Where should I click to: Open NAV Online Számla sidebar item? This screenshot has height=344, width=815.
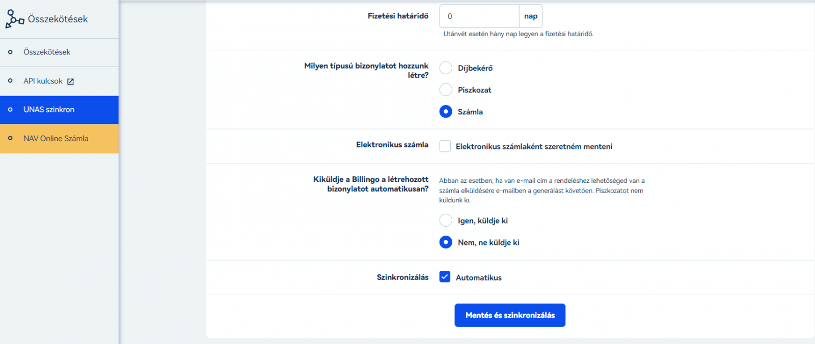point(56,138)
